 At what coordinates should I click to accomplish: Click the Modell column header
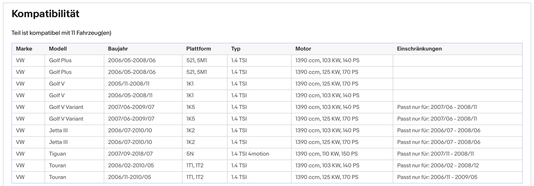(x=58, y=49)
